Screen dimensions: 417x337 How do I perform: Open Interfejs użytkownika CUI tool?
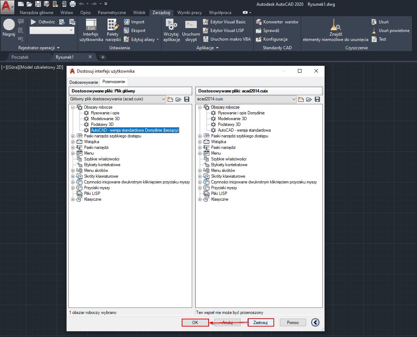pyautogui.click(x=91, y=30)
